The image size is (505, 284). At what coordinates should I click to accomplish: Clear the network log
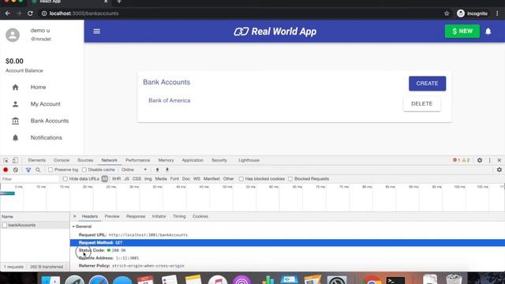coord(16,170)
